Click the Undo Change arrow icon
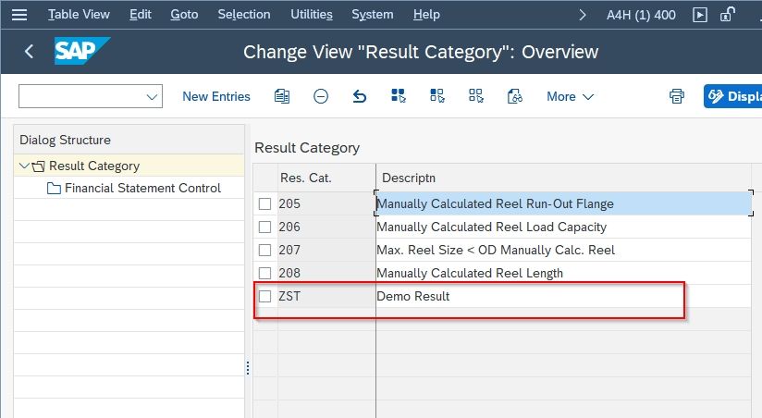This screenshot has height=418, width=762. click(359, 96)
